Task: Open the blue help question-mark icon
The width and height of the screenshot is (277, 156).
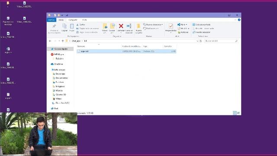Action: point(239,20)
